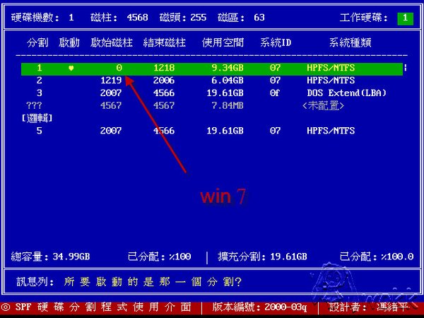The width and height of the screenshot is (424, 318).
Task: Click the 硬碟機數 drive count label
Action: [35, 18]
